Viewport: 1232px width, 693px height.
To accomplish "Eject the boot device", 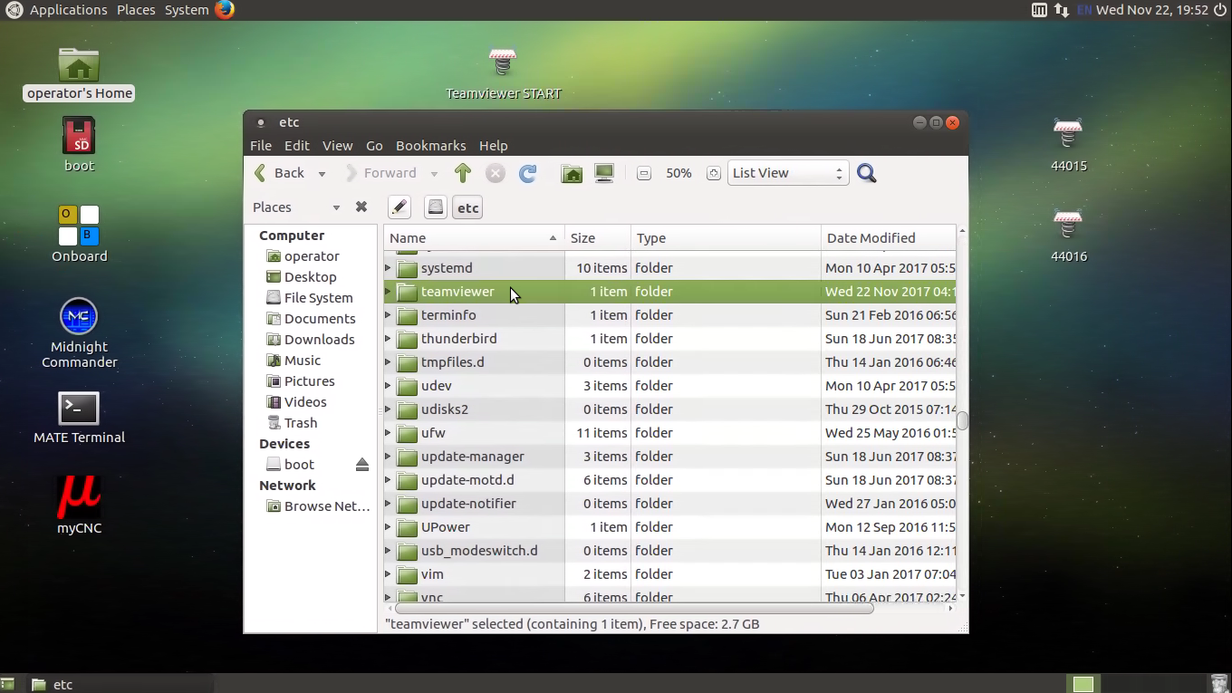I will 362,465.
